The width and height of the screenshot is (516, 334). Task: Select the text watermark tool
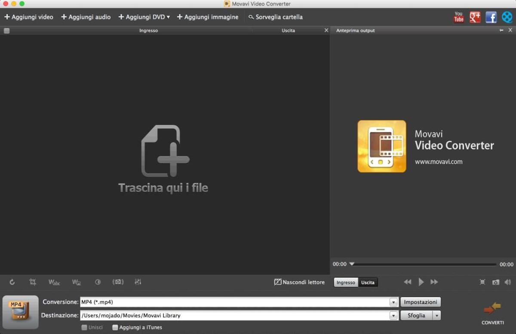coord(54,282)
